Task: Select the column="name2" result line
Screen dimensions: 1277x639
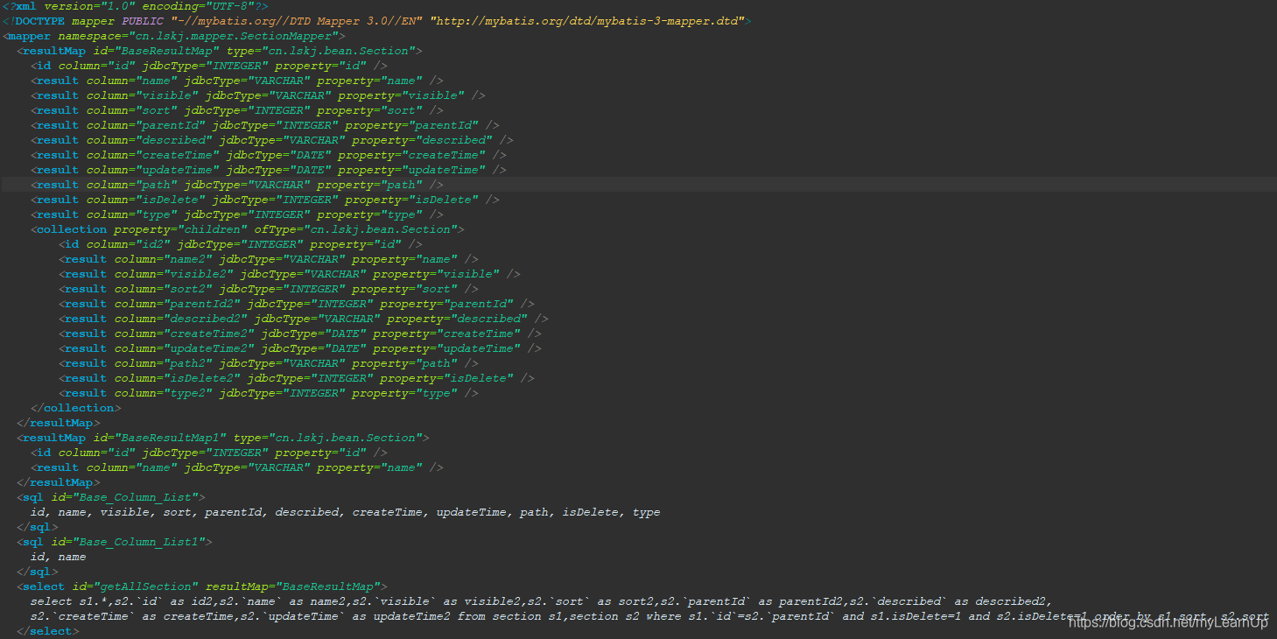Action: pyautogui.click(x=268, y=259)
